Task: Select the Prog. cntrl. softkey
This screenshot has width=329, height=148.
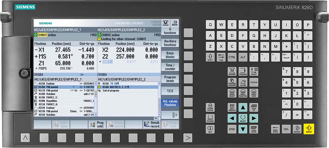Action: point(97,125)
